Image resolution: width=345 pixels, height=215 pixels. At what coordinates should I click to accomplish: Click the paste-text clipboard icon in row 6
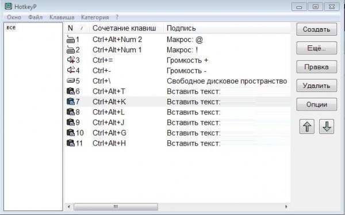point(71,91)
